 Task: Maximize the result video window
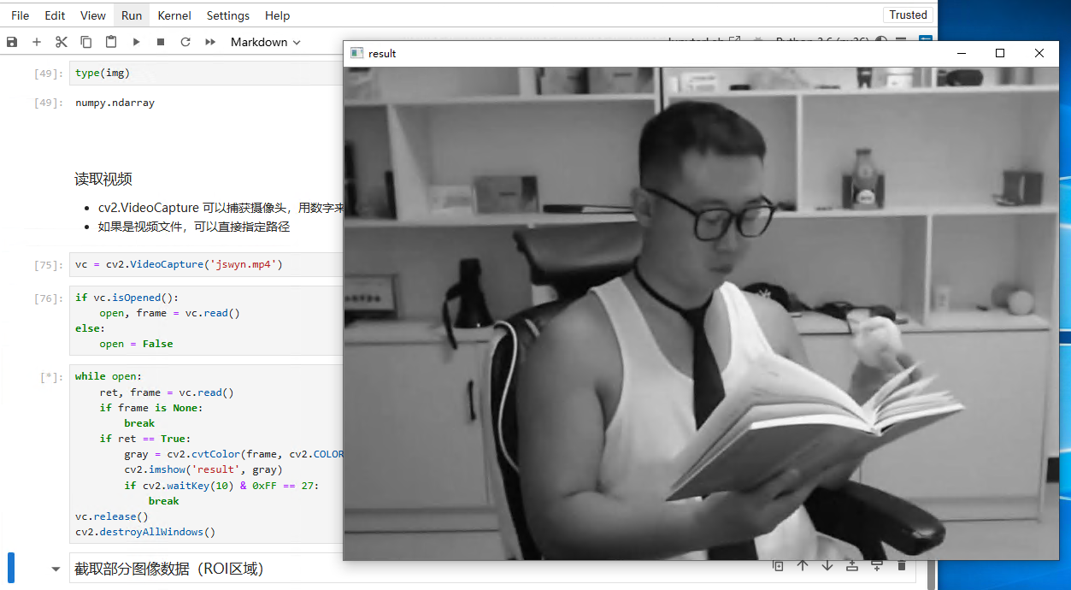pos(1000,53)
